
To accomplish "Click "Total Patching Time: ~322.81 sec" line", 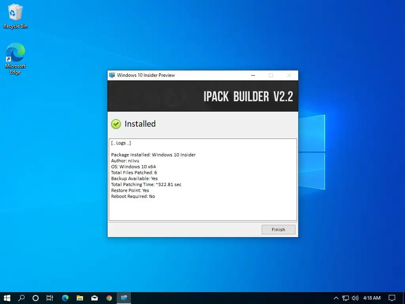I will point(146,184).
